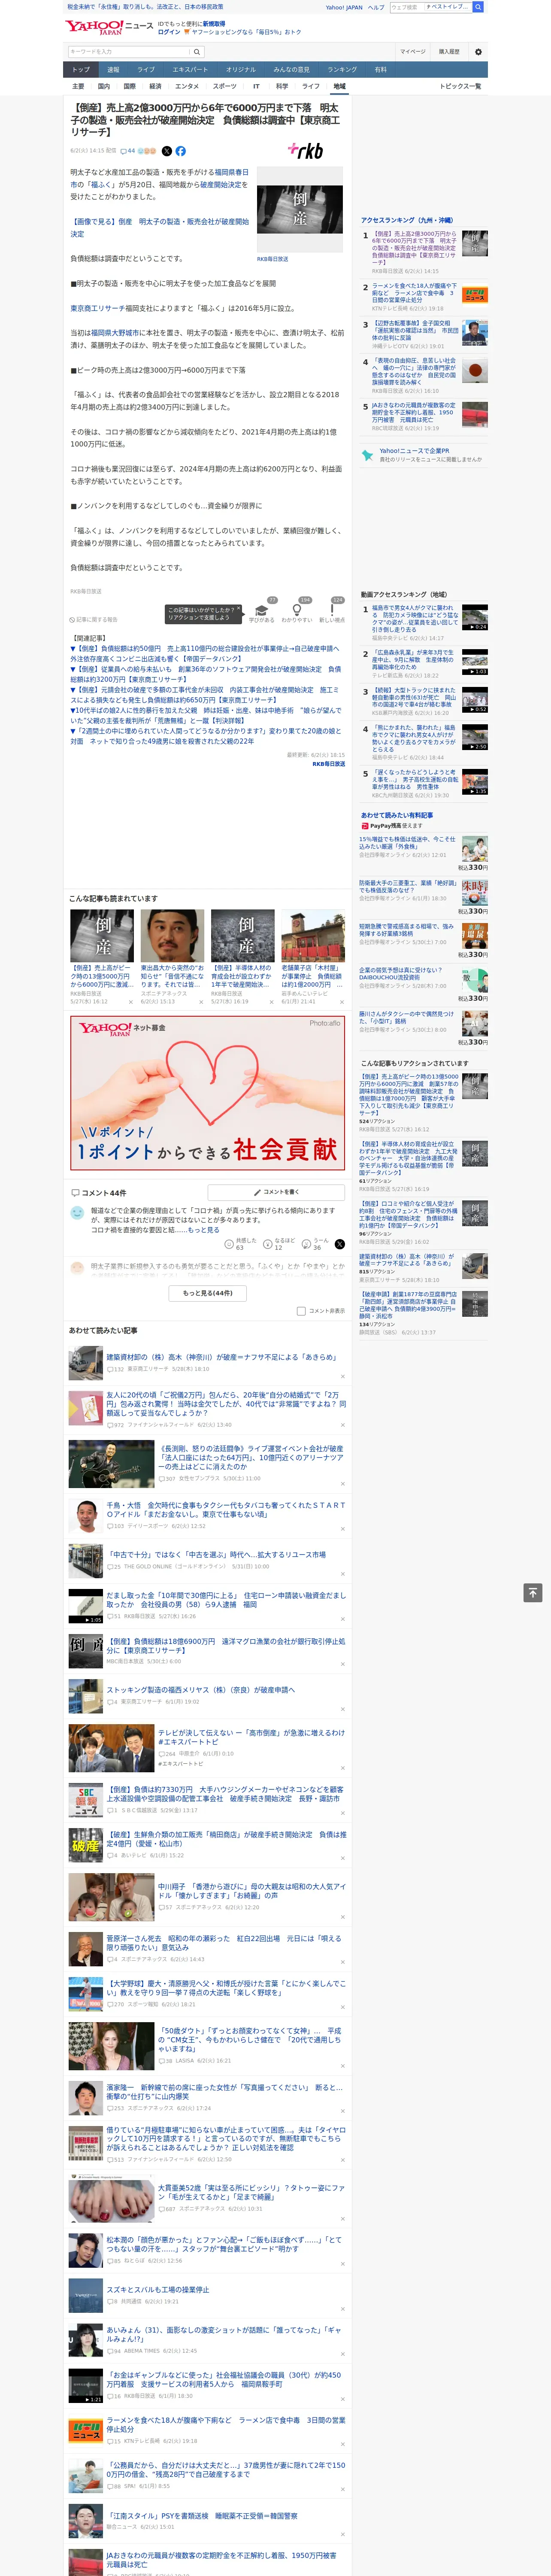Click the 倒産 article main image

[300, 209]
